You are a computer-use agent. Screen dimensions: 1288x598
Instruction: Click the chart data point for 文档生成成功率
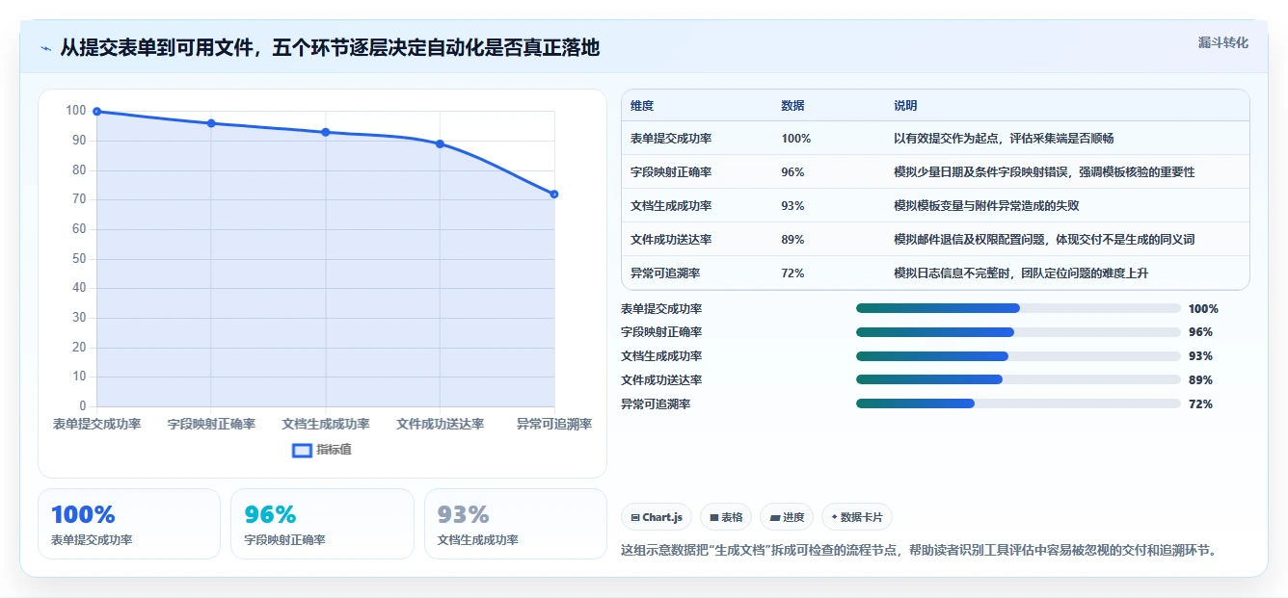[326, 132]
